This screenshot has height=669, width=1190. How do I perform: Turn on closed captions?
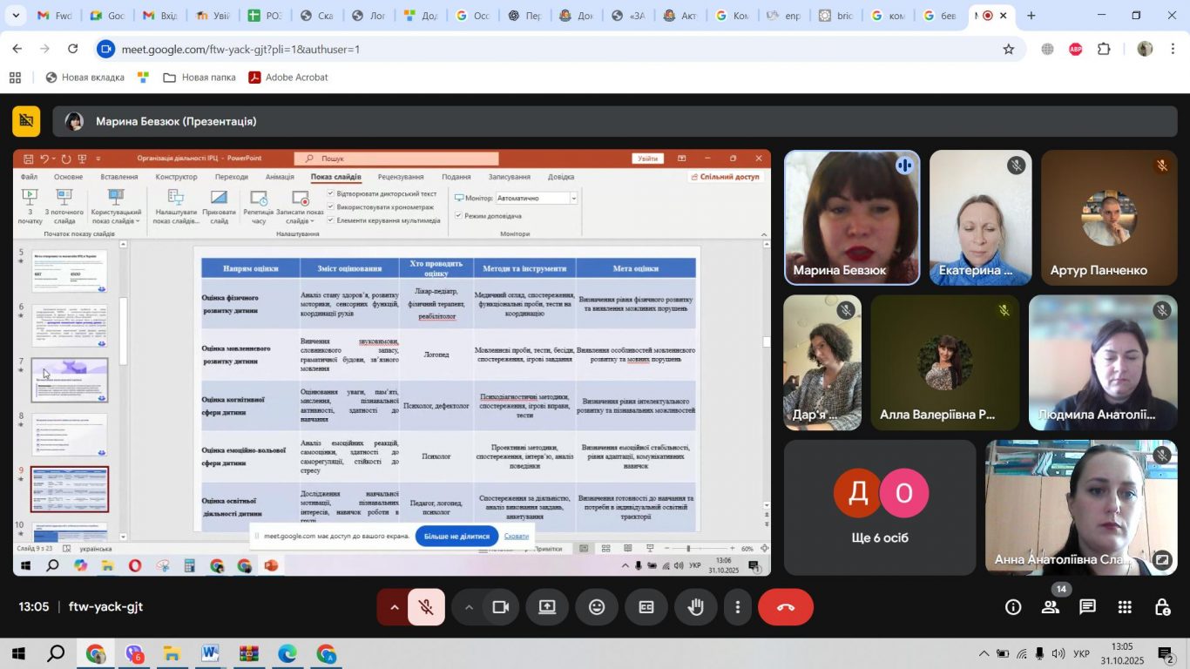(x=646, y=607)
